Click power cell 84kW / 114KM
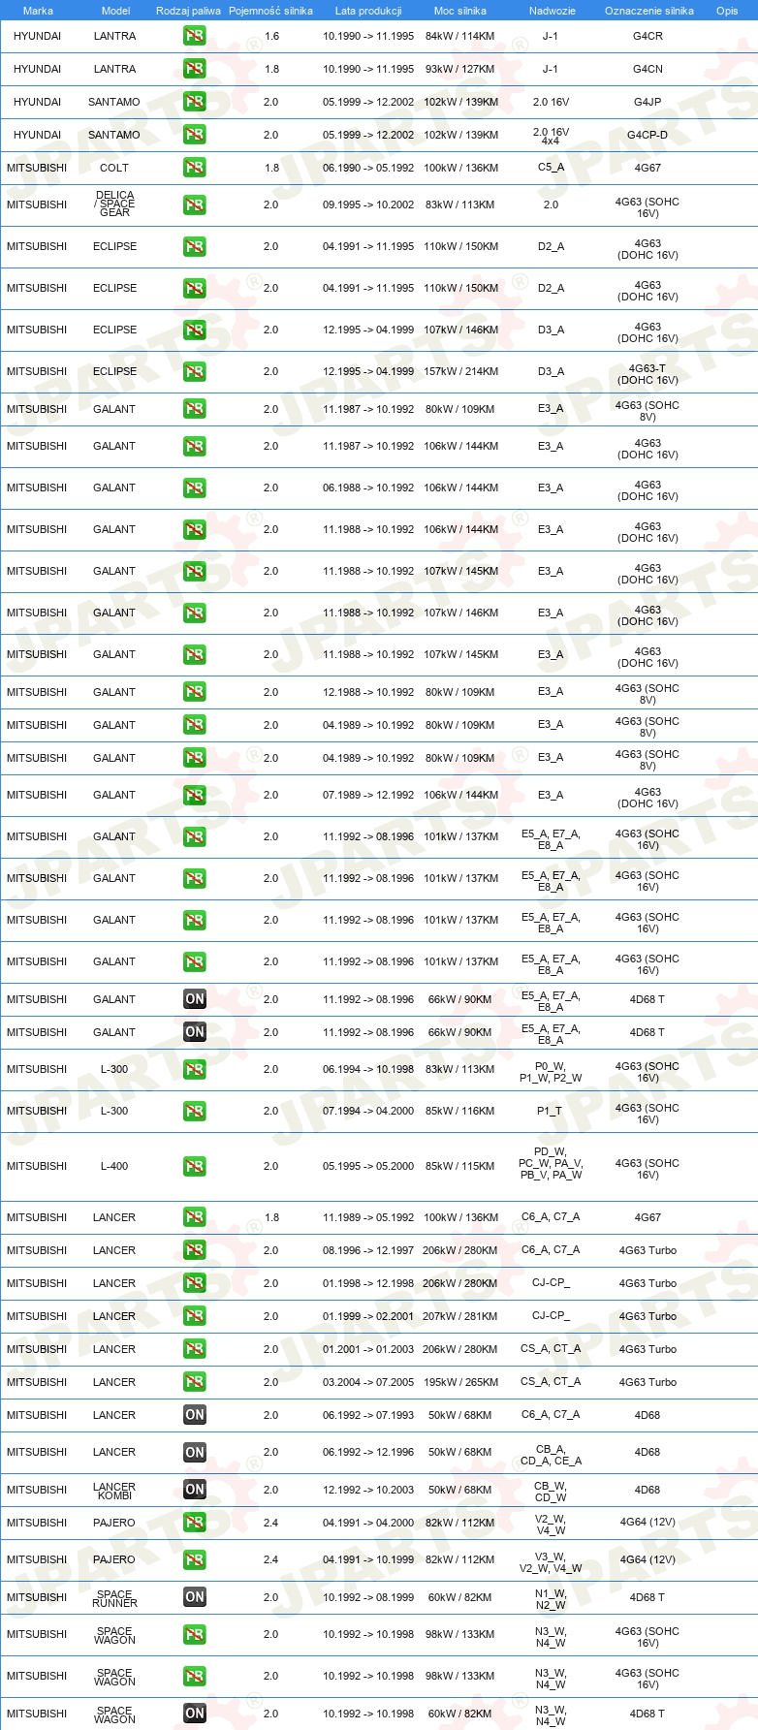This screenshot has width=758, height=1730. coord(460,36)
